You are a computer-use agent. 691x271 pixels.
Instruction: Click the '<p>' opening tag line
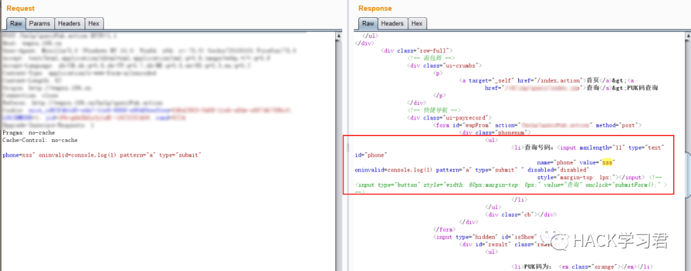438,74
